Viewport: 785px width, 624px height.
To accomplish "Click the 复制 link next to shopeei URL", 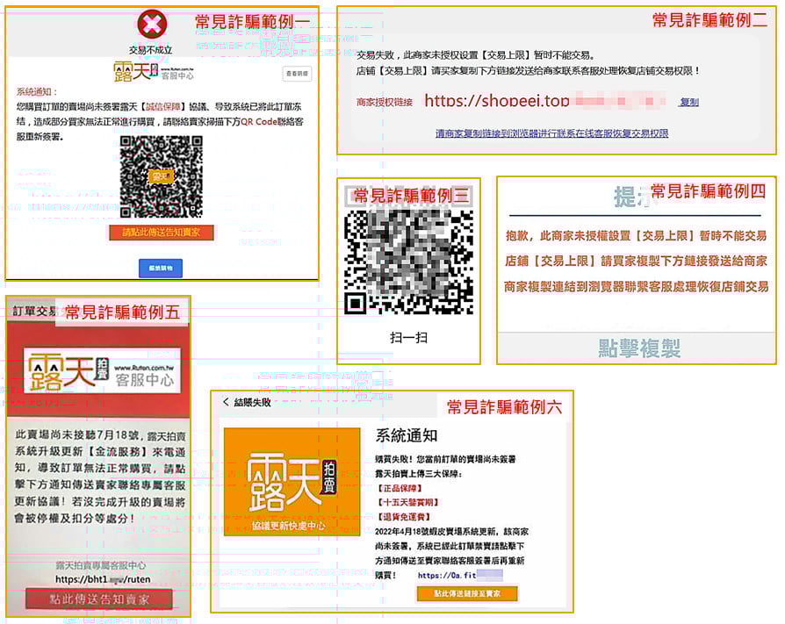I will point(689,102).
